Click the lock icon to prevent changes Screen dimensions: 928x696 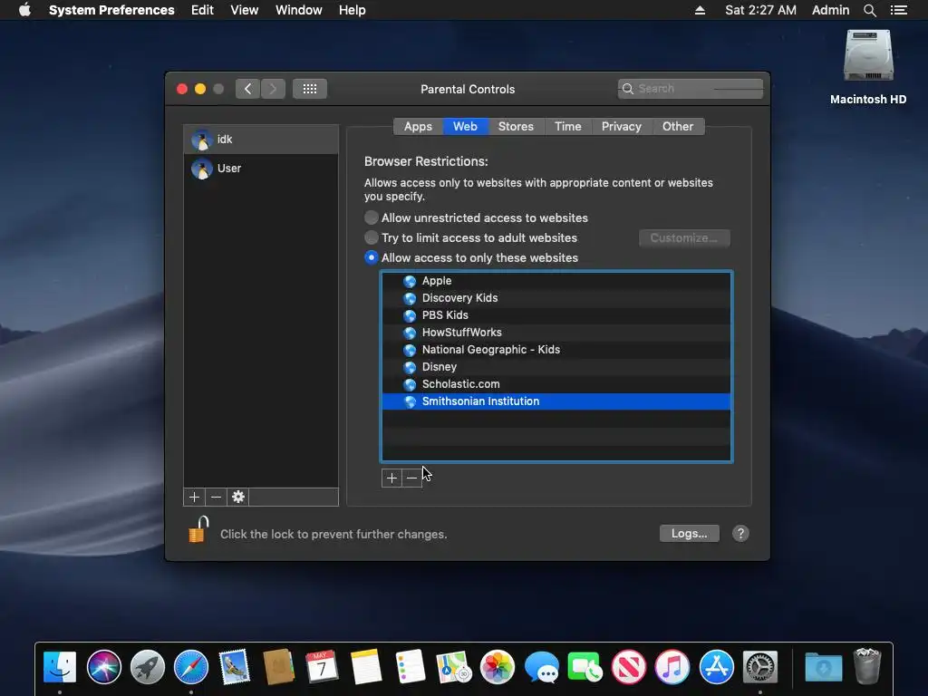coord(198,529)
